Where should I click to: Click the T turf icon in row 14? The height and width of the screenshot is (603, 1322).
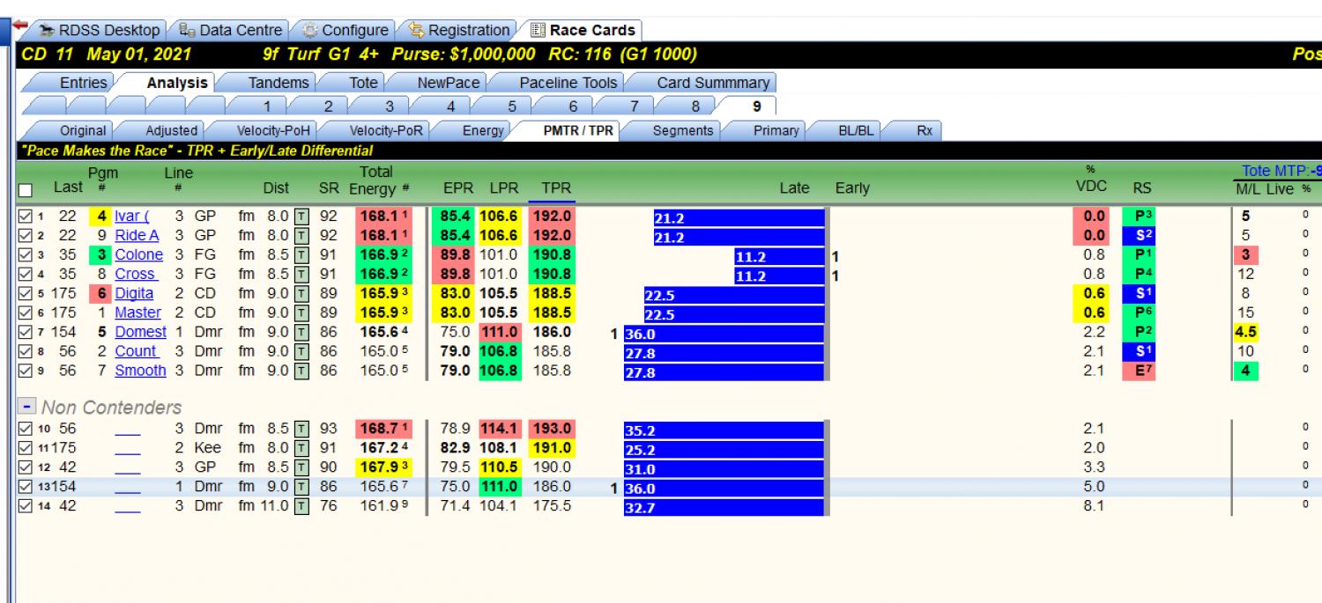[302, 506]
